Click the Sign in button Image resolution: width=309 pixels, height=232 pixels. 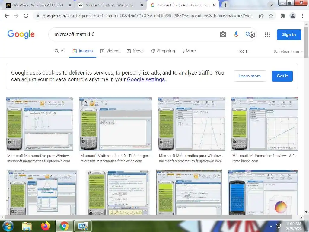tap(289, 34)
